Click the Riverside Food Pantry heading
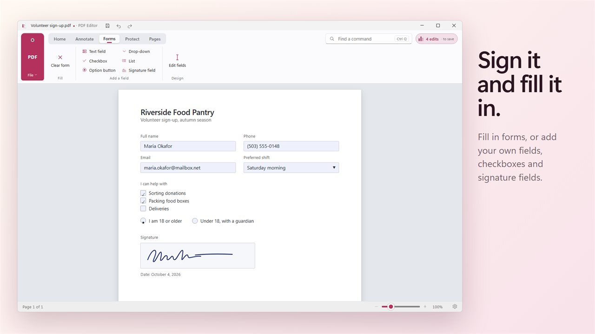 (177, 112)
